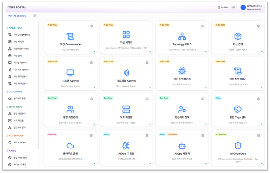Click the scroll icon of 자산 취약점평가 card
This screenshot has width=270, height=173.
pos(238,71)
